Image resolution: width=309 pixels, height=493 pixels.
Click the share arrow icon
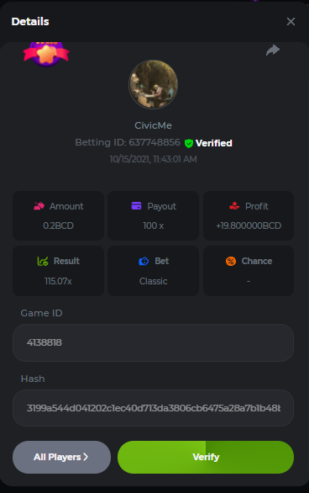coord(273,50)
